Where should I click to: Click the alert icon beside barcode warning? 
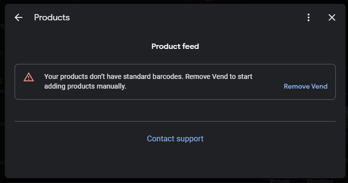(29, 77)
